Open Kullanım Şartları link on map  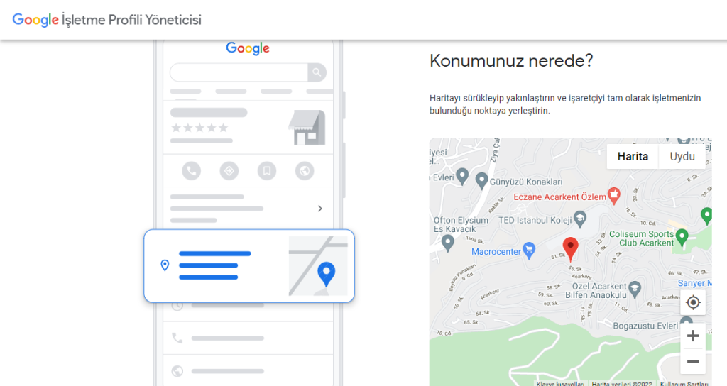(x=684, y=384)
